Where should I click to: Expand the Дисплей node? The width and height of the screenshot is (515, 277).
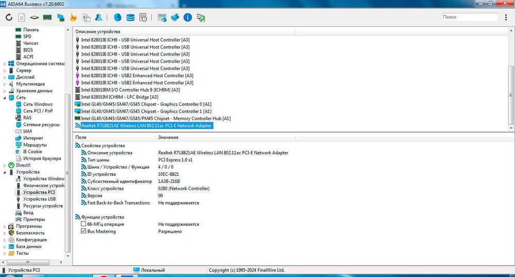[x=5, y=78]
